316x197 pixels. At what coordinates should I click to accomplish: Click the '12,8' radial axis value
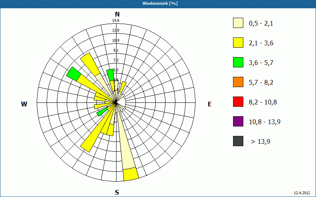pos(116,30)
